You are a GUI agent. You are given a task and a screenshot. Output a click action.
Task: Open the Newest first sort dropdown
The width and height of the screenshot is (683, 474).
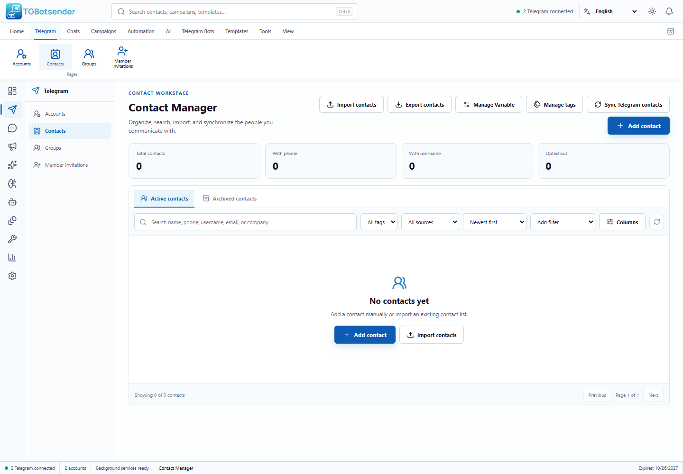pyautogui.click(x=495, y=222)
